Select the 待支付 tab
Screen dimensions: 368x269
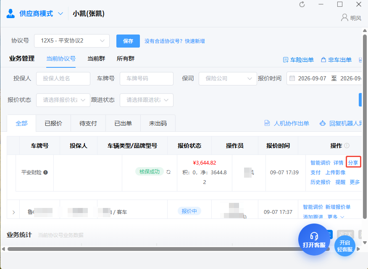[88, 123]
